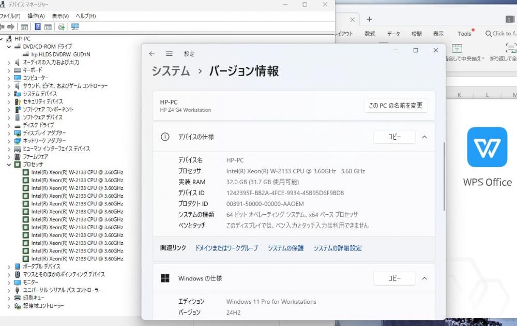This screenshot has width=517, height=326.
Task: Copy Windows specs with the コピー button
Action: pyautogui.click(x=394, y=278)
